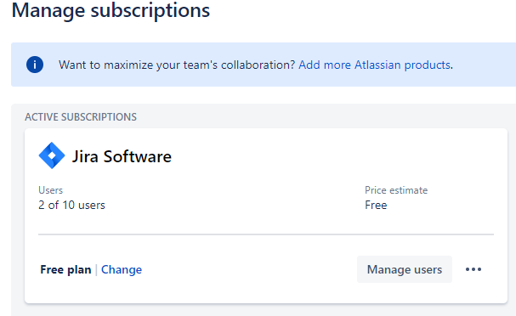Click empty area of blue info banner
Screen dimensions: 516x316
point(484,65)
